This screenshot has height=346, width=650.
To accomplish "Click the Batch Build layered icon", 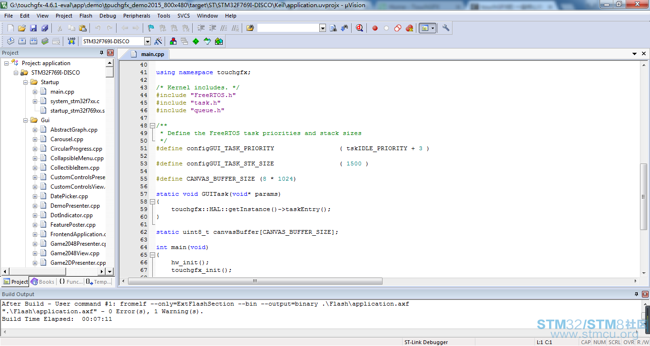I will click(x=45, y=41).
